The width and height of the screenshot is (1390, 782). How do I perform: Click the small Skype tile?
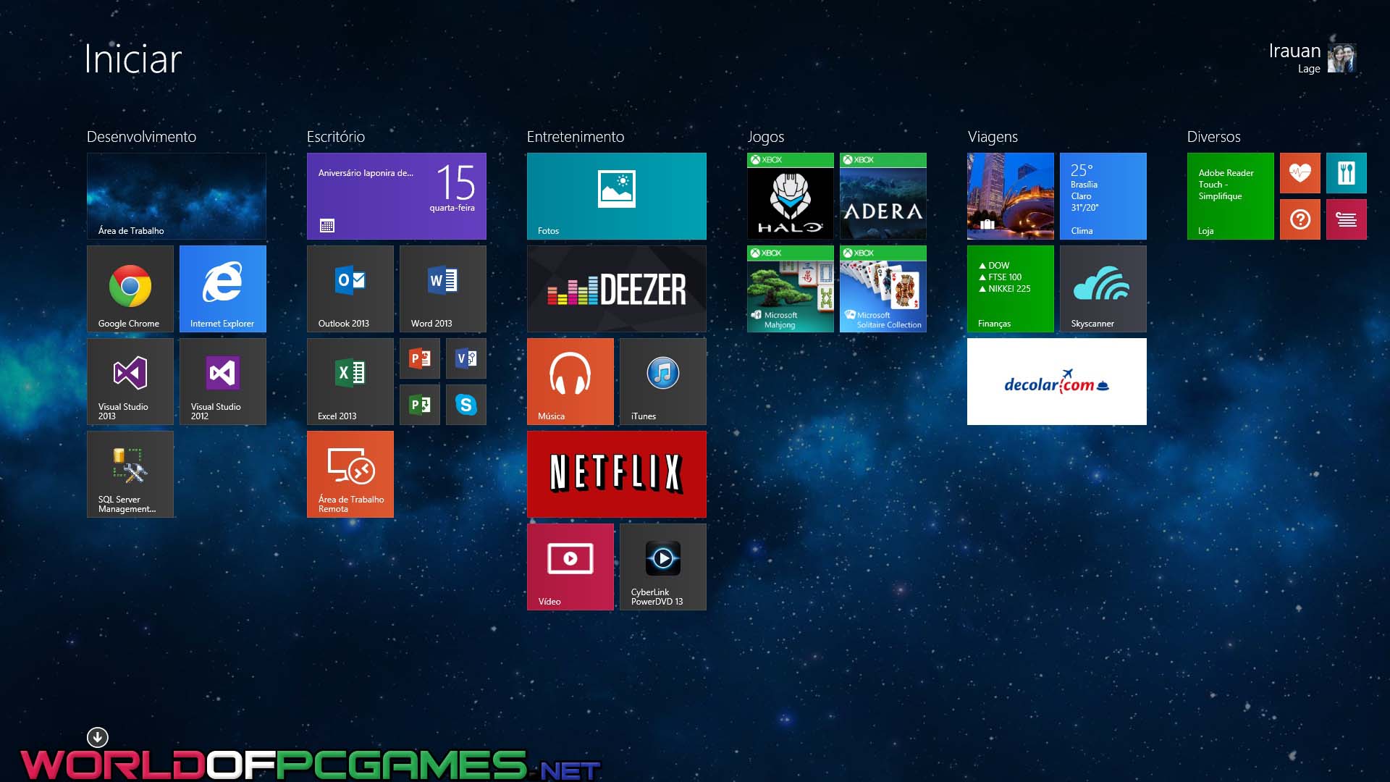click(466, 404)
